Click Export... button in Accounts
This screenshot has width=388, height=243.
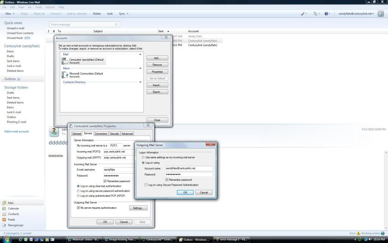coord(157,92)
